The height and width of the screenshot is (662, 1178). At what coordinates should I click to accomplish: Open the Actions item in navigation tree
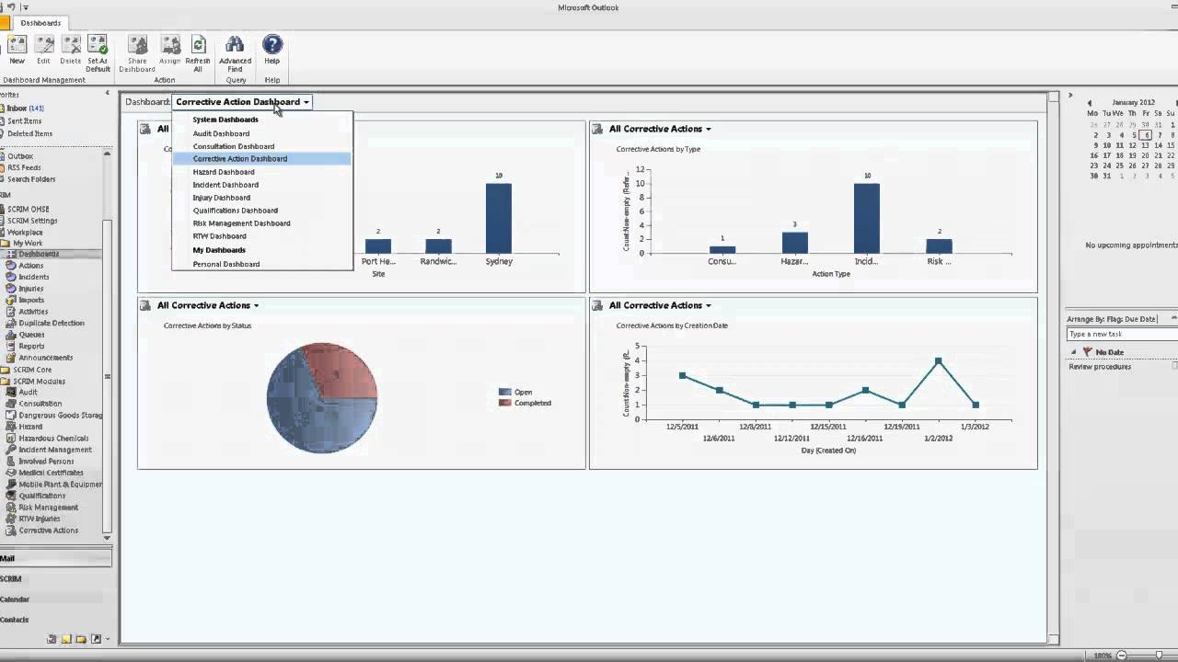click(30, 266)
